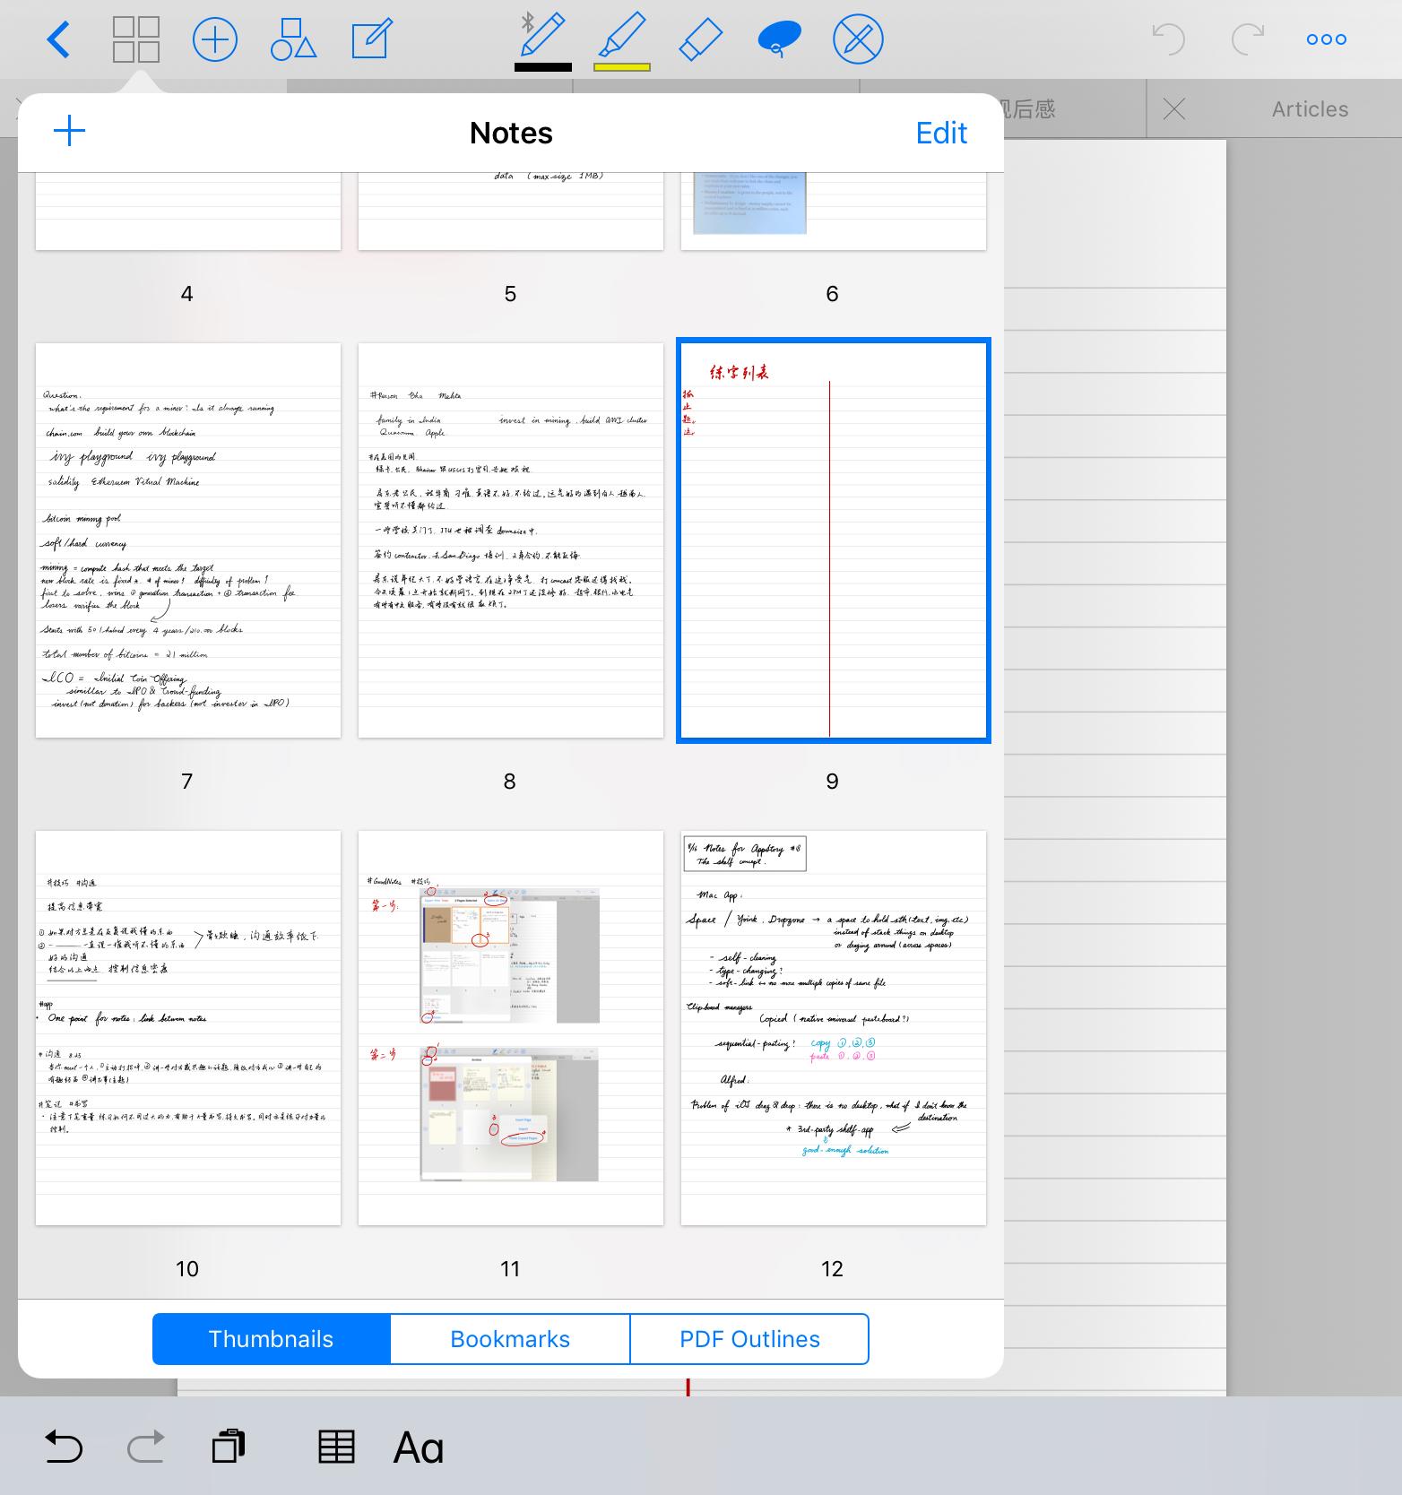Screen dimensions: 1402x1495
Task: Open the page 5 thumbnail
Action: pos(511,211)
